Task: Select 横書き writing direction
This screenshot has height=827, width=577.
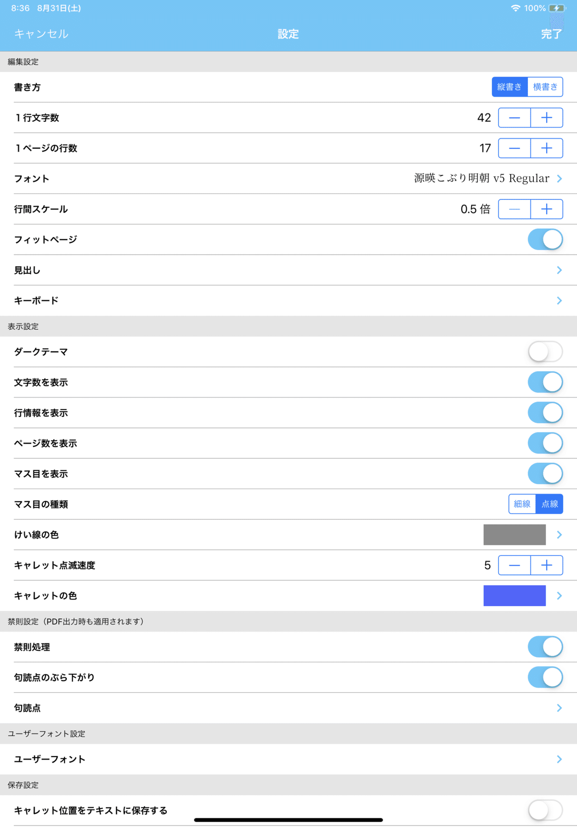Action: [x=545, y=87]
